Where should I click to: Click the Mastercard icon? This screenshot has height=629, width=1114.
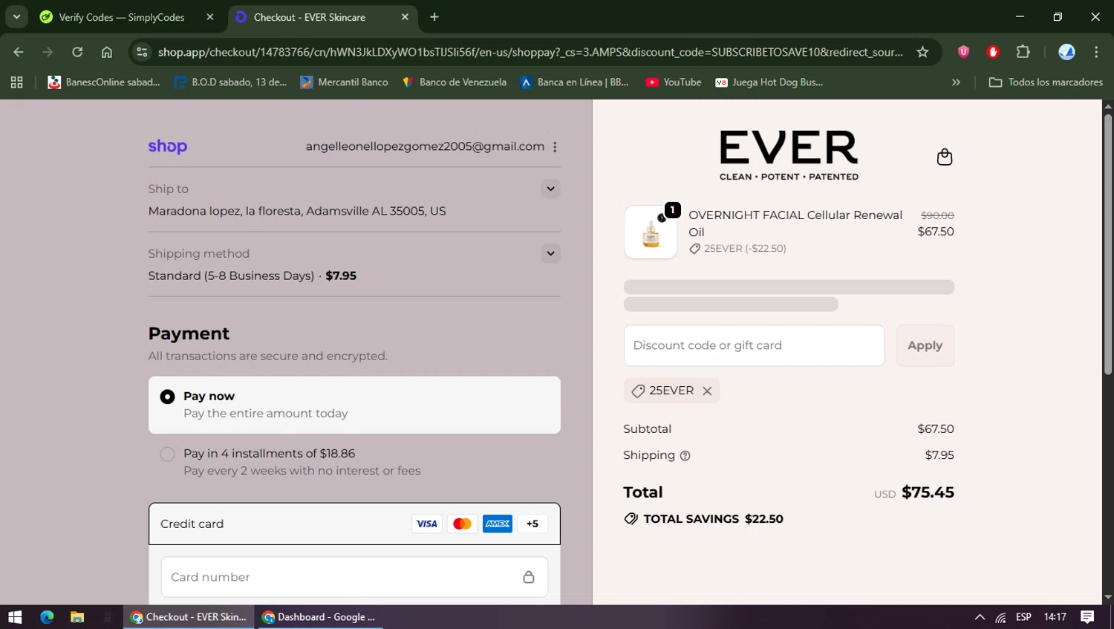pos(462,524)
